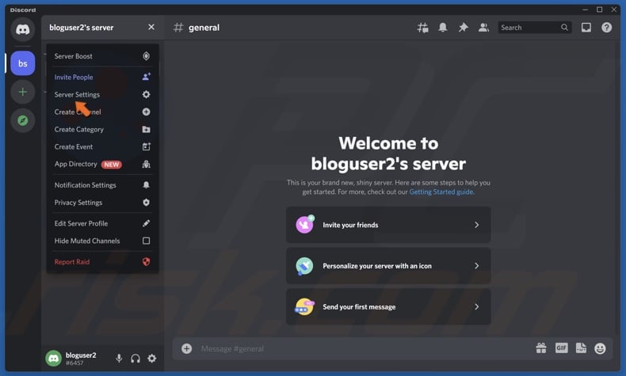Image resolution: width=626 pixels, height=376 pixels.
Task: Open gift Nitro icon
Action: 541,348
